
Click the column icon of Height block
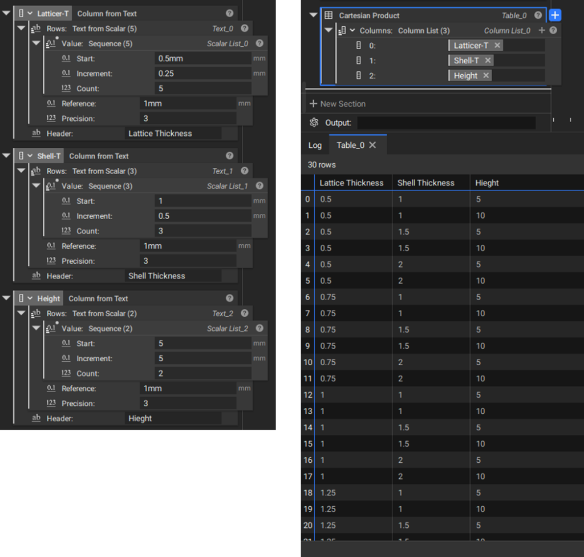pos(21,298)
